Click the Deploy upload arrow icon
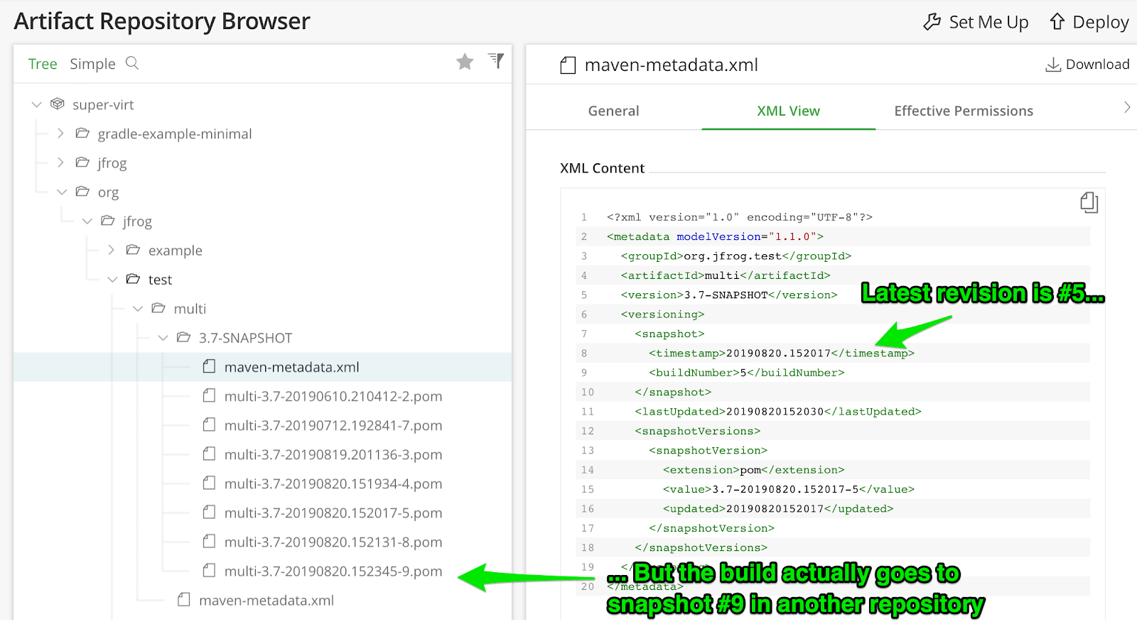 click(1057, 22)
